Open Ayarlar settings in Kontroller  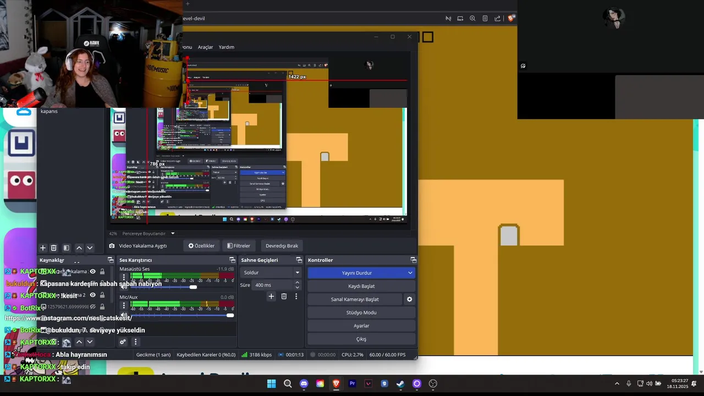pos(361,326)
